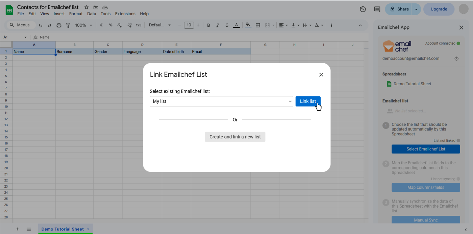Open the Extensions menu

point(125,14)
